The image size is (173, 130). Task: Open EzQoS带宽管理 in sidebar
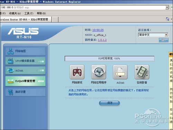pos(25,81)
